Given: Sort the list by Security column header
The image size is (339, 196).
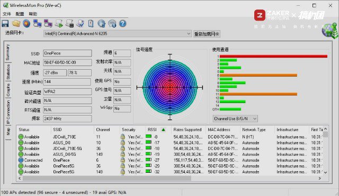Looking at the screenshot, I should (x=132, y=129).
